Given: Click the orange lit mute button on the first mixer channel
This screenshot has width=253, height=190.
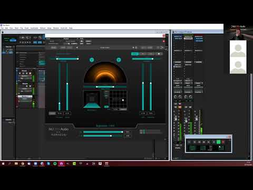Looking at the screenshot, I should 180,107.
